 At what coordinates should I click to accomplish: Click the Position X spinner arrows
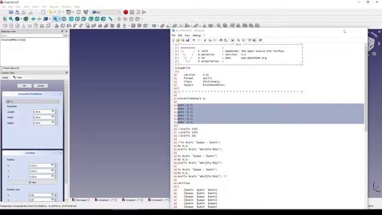point(56,165)
